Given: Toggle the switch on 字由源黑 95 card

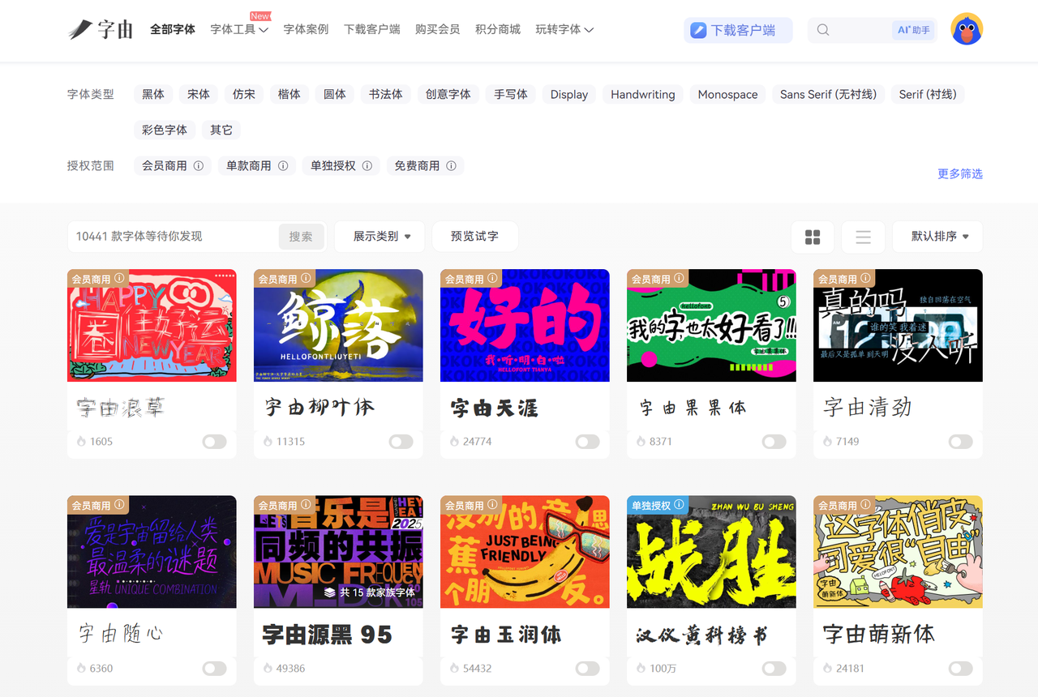Looking at the screenshot, I should (x=401, y=669).
